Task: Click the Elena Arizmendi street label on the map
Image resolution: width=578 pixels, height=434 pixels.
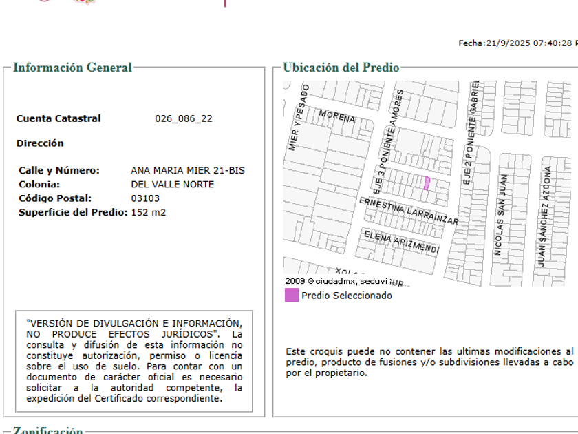Action: (x=401, y=242)
